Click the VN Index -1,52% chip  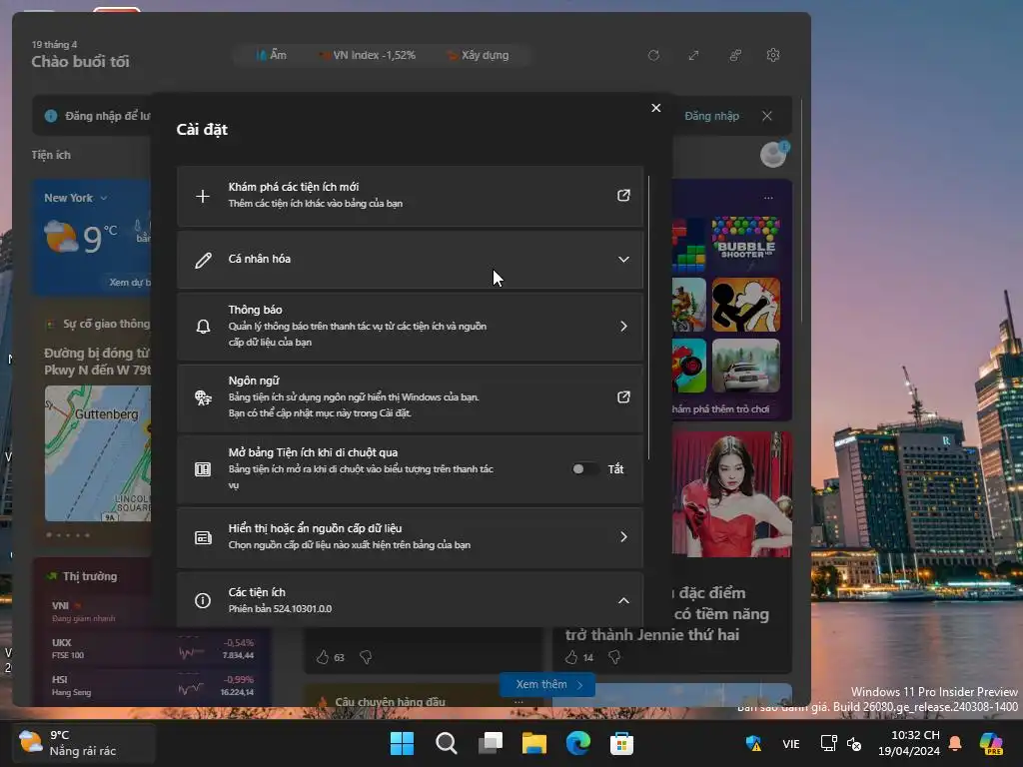368,56
